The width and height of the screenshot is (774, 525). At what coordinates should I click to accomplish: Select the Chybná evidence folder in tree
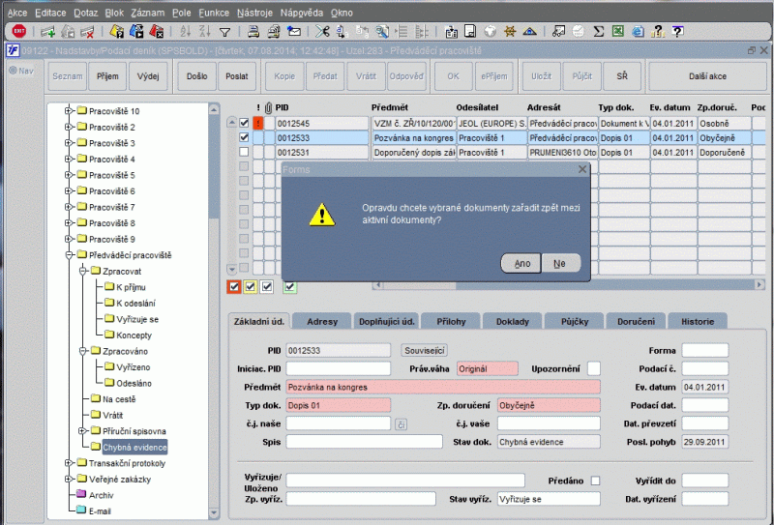pos(134,447)
